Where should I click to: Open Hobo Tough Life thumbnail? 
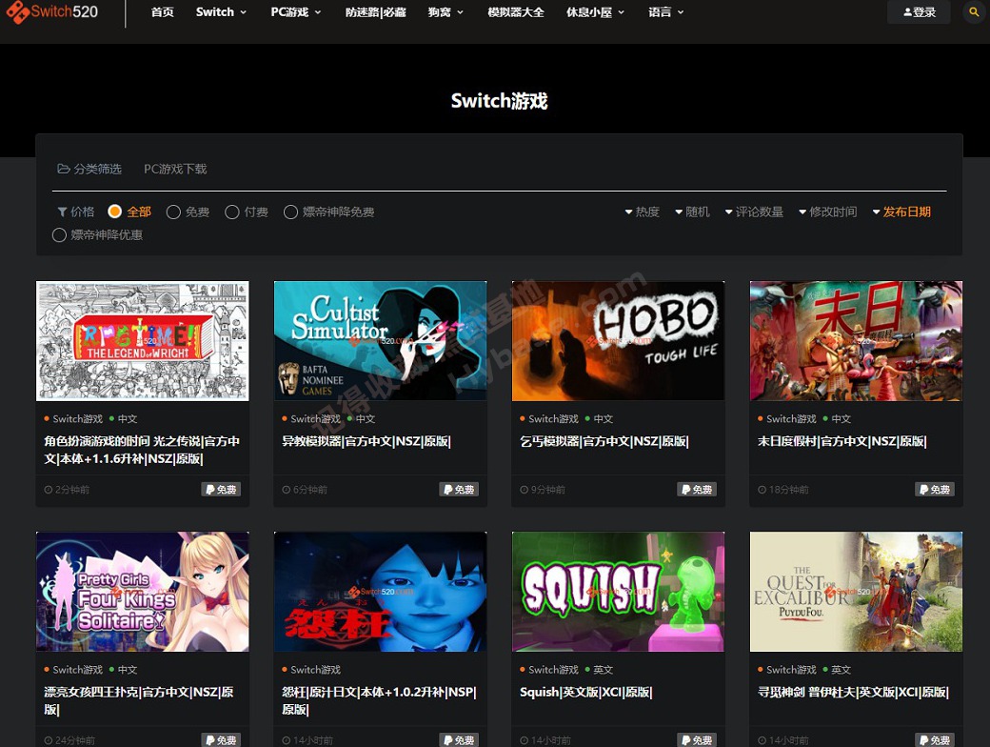point(618,341)
